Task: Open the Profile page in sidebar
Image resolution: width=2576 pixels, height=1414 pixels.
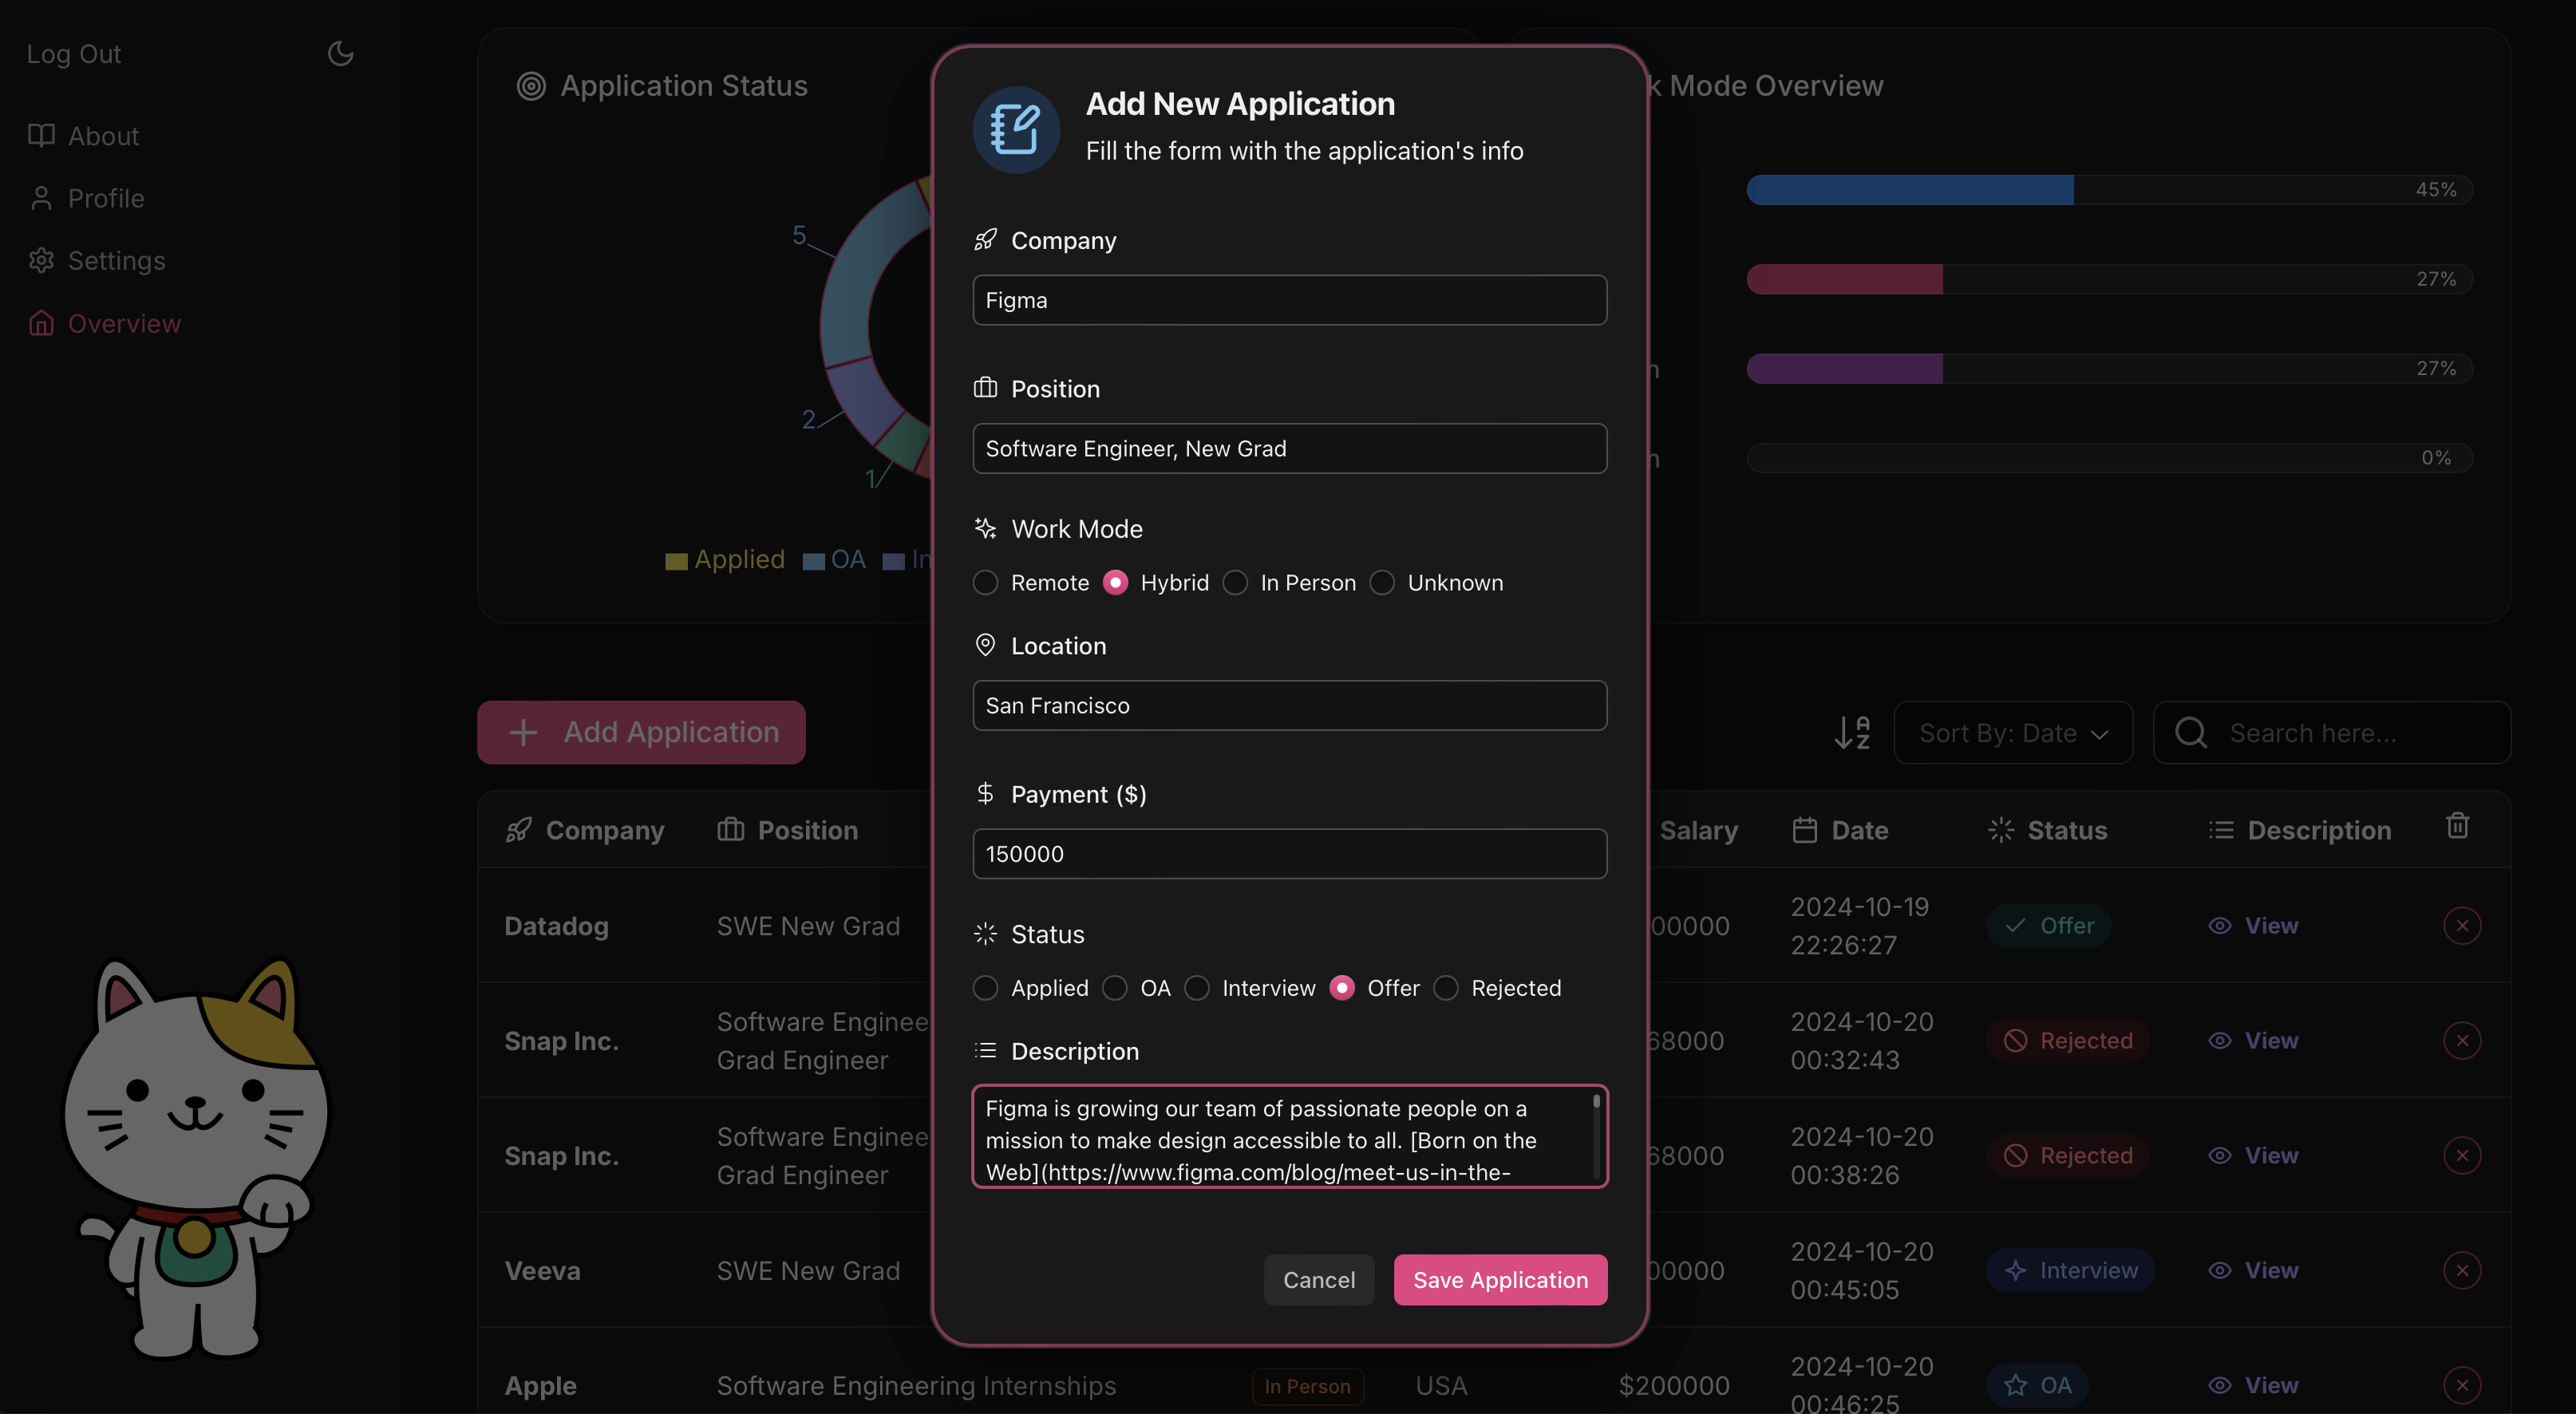Action: point(106,198)
